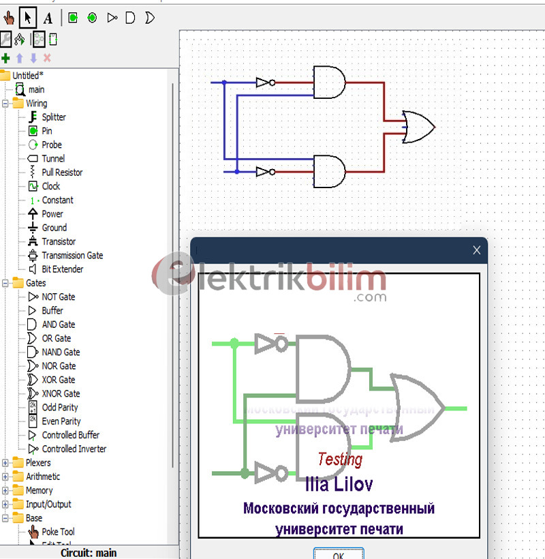Click the green plus add-circuit icon

pos(5,58)
